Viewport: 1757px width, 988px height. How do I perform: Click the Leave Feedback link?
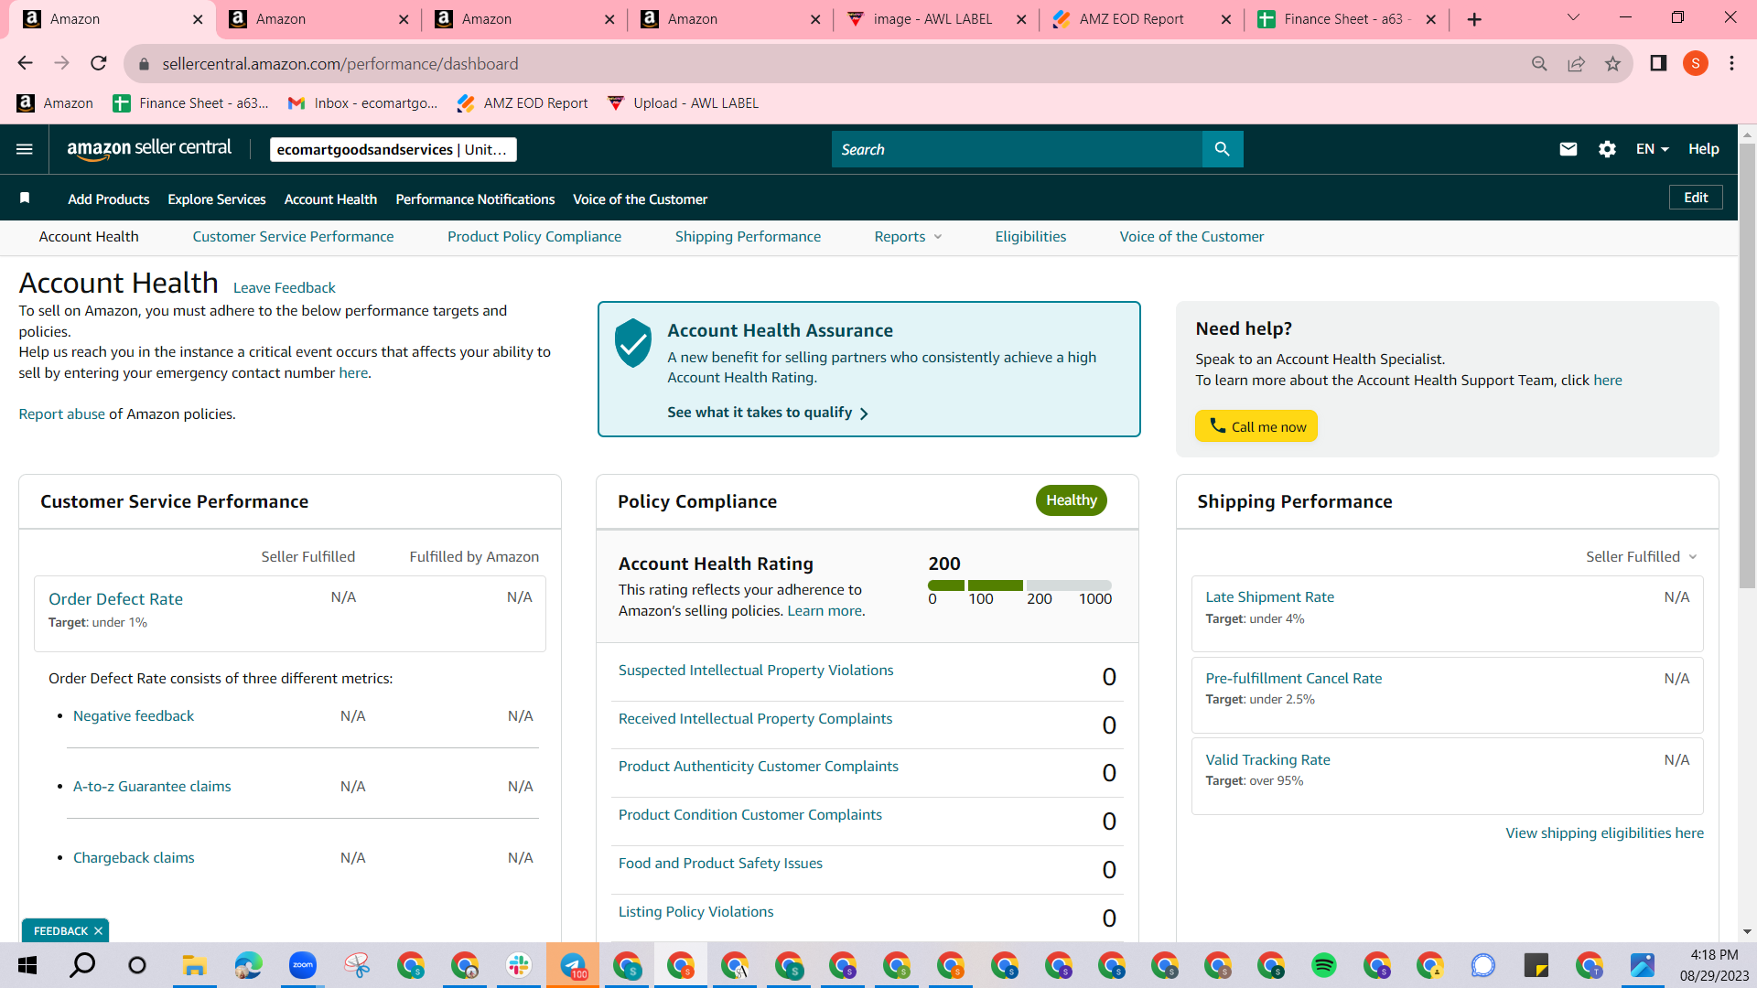tap(285, 287)
